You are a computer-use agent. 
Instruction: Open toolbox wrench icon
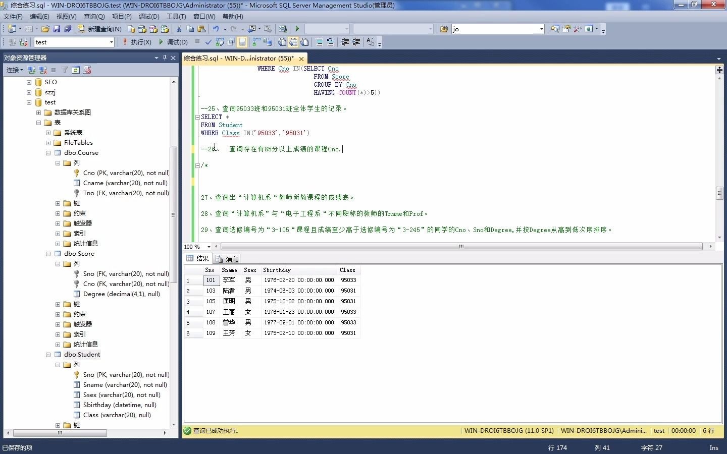(578, 29)
